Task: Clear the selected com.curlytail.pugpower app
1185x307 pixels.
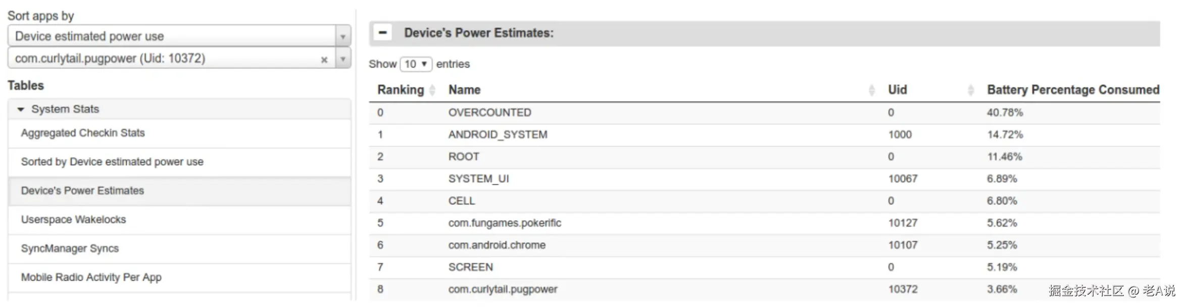Action: tap(324, 60)
